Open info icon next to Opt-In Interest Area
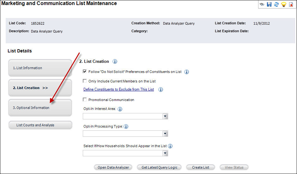This screenshot has height=174, width=297. (120, 109)
